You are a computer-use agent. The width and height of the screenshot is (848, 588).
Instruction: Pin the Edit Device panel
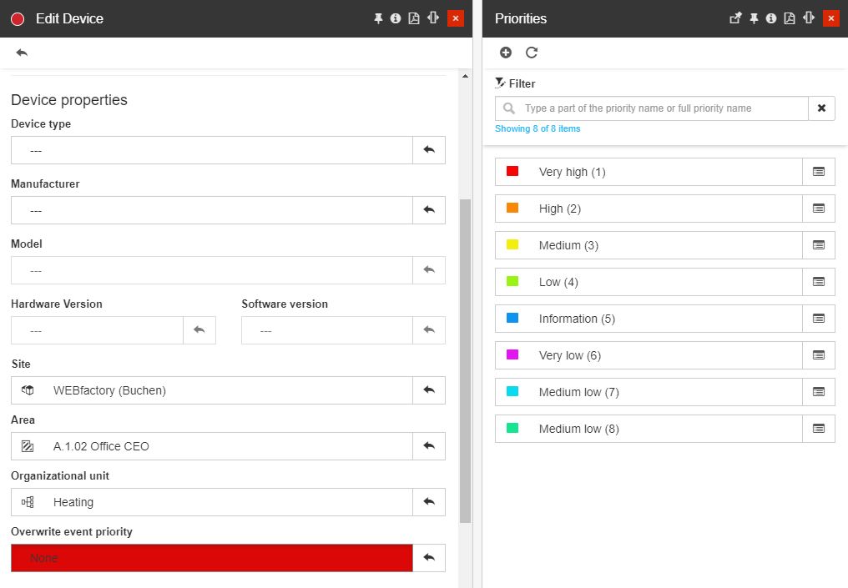click(x=378, y=18)
